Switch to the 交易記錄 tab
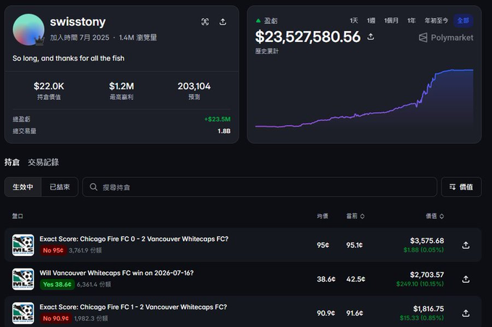 [43, 162]
